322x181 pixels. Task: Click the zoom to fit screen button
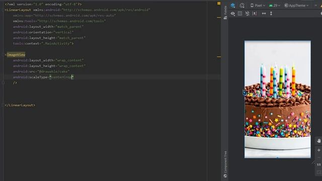click(318, 172)
